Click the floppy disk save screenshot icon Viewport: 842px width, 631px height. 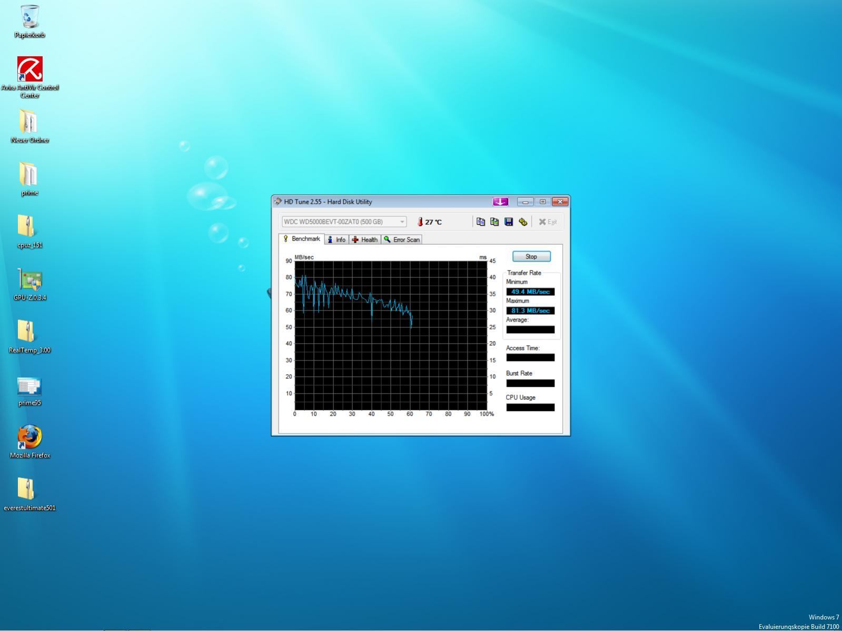pyautogui.click(x=509, y=222)
